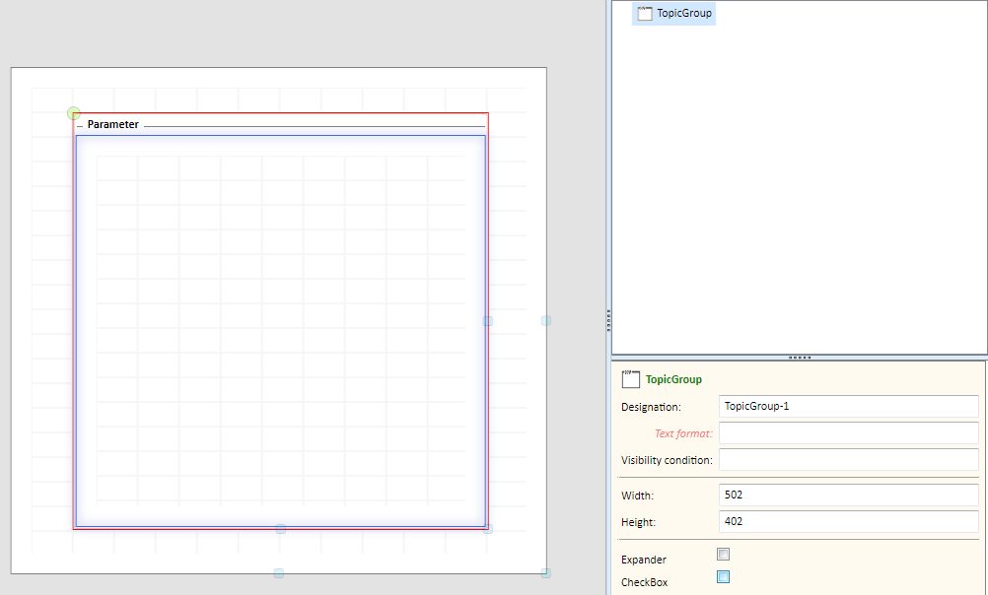This screenshot has height=595, width=988.
Task: Click the group's bottom-right corner resize handle
Action: pos(487,528)
